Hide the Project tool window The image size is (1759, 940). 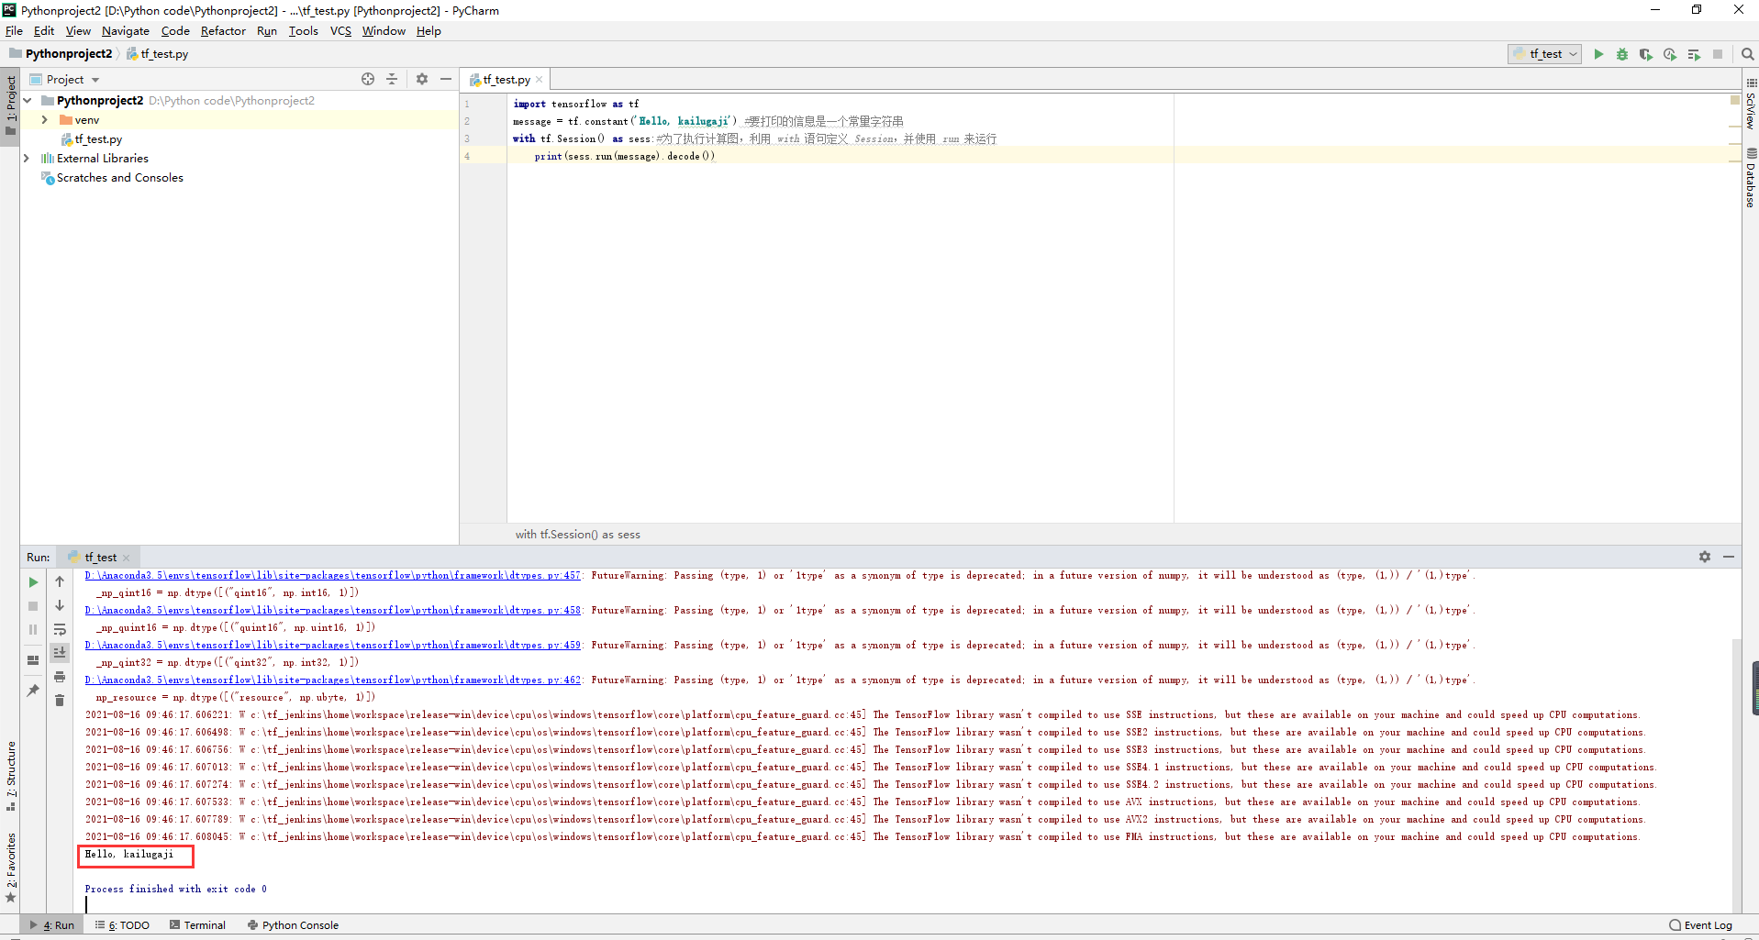(446, 79)
